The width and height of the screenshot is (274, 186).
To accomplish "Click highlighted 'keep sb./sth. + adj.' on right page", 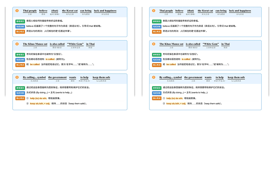I will (176, 104).
